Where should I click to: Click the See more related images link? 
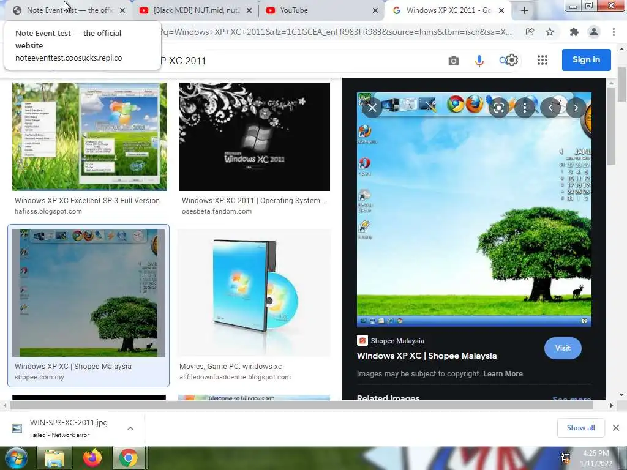click(x=572, y=399)
